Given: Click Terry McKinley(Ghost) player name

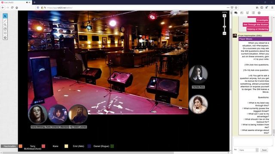Looking at the screenshot, I should pyautogui.click(x=33, y=147).
